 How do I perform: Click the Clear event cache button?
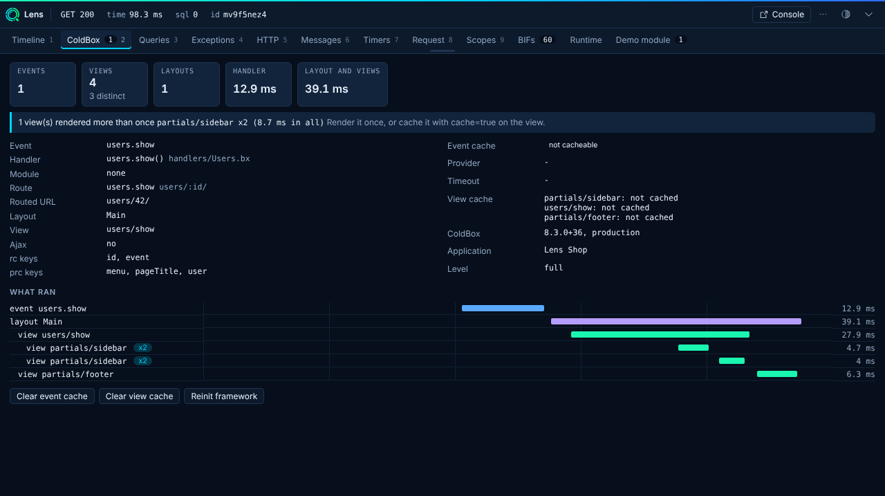(52, 396)
